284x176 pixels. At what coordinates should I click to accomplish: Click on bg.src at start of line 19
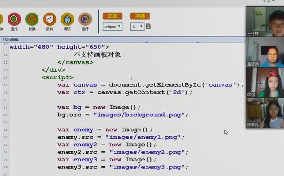tap(69, 115)
